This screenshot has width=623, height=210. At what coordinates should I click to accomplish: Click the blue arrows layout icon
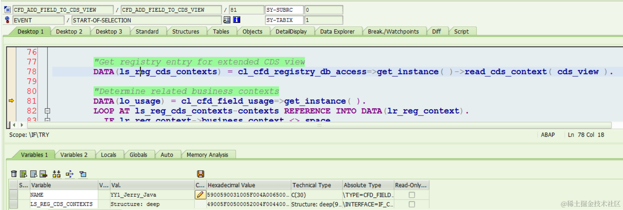pyautogui.click(x=70, y=174)
